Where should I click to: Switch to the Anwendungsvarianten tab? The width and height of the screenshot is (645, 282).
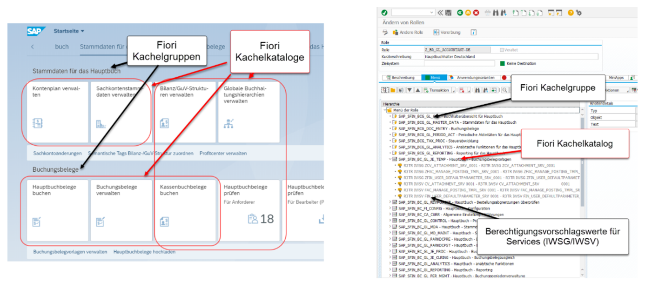tap(474, 78)
